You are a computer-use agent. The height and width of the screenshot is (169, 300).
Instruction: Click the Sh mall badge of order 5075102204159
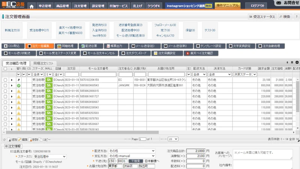coord(49,80)
